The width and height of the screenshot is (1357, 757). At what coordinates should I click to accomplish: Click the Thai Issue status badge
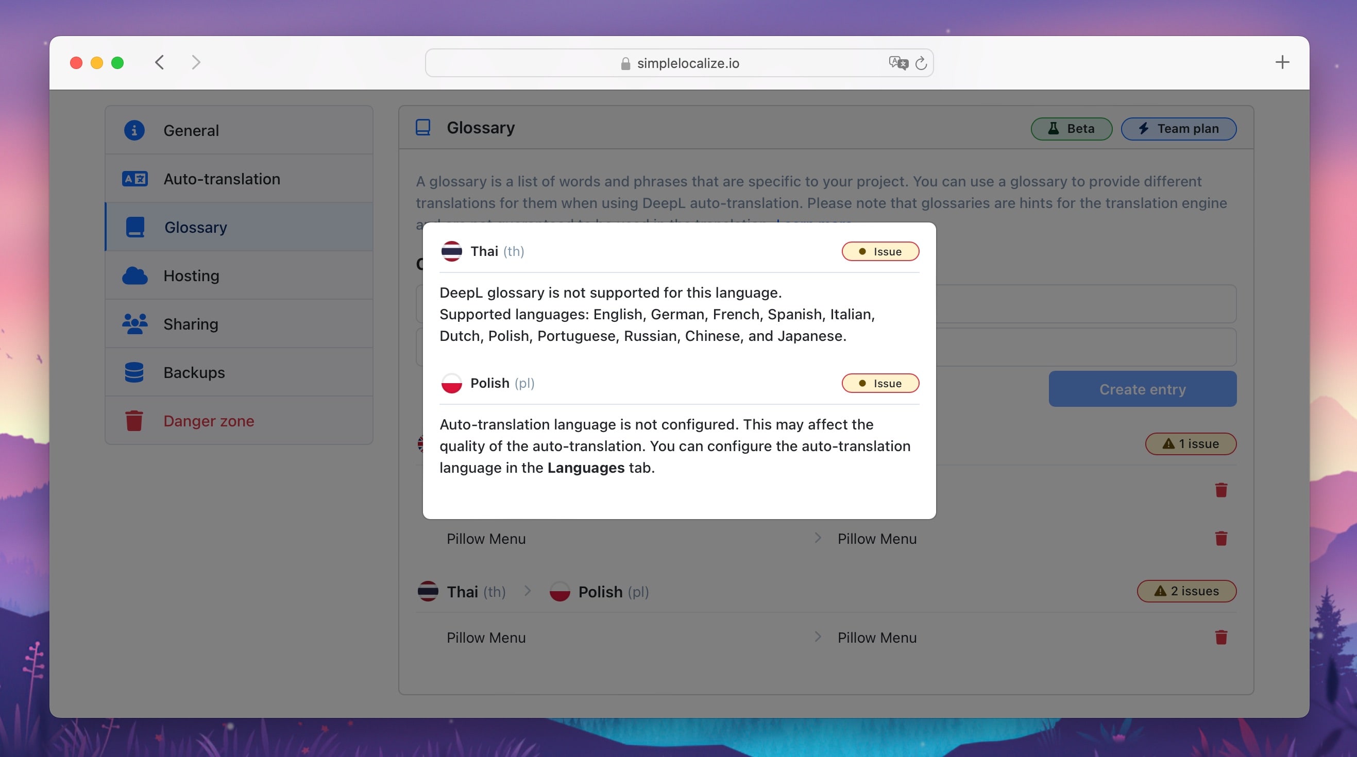(880, 251)
